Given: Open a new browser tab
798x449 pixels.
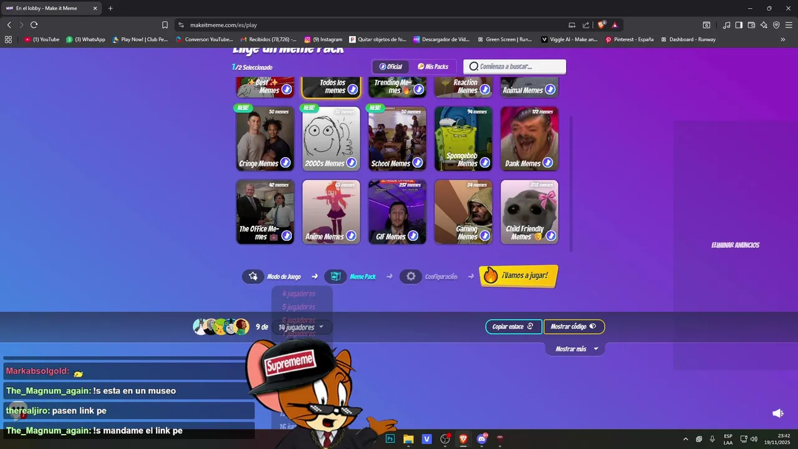Looking at the screenshot, I should [x=110, y=8].
